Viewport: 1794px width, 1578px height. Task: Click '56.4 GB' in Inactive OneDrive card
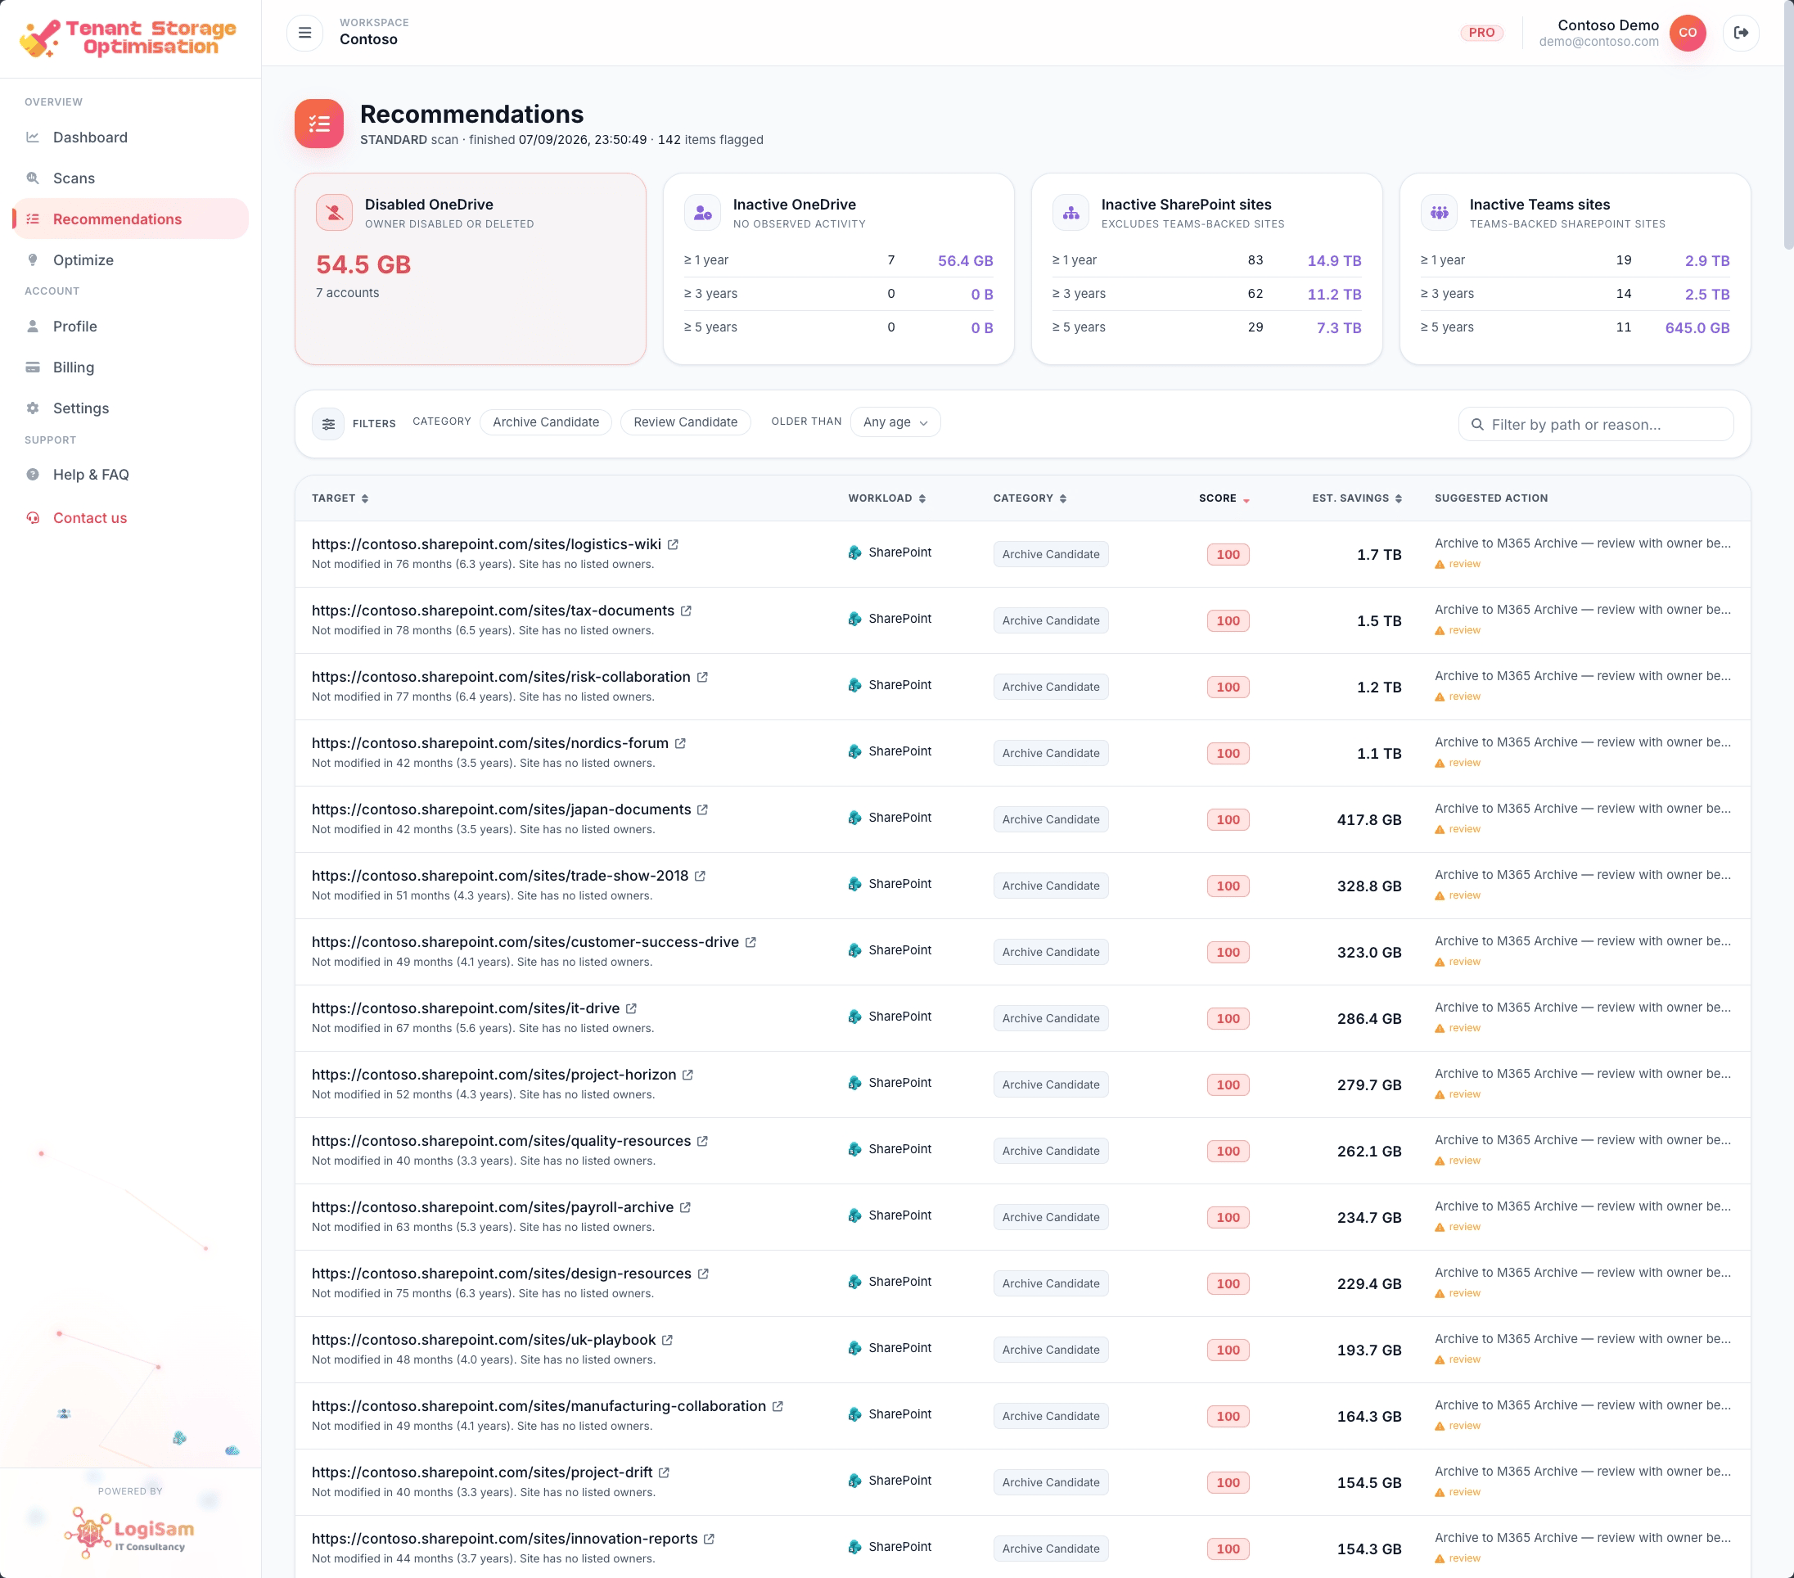(965, 260)
